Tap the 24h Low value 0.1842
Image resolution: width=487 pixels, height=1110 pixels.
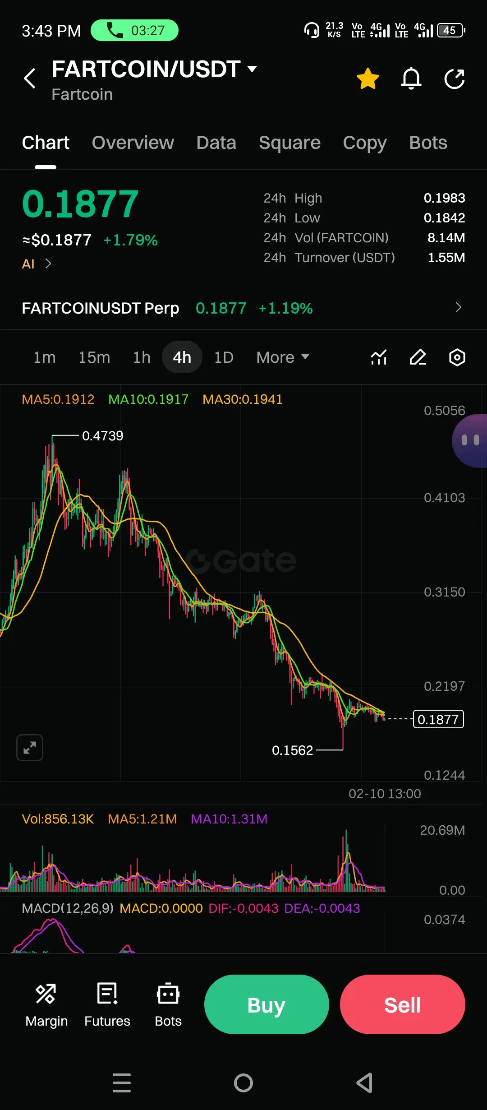(444, 218)
